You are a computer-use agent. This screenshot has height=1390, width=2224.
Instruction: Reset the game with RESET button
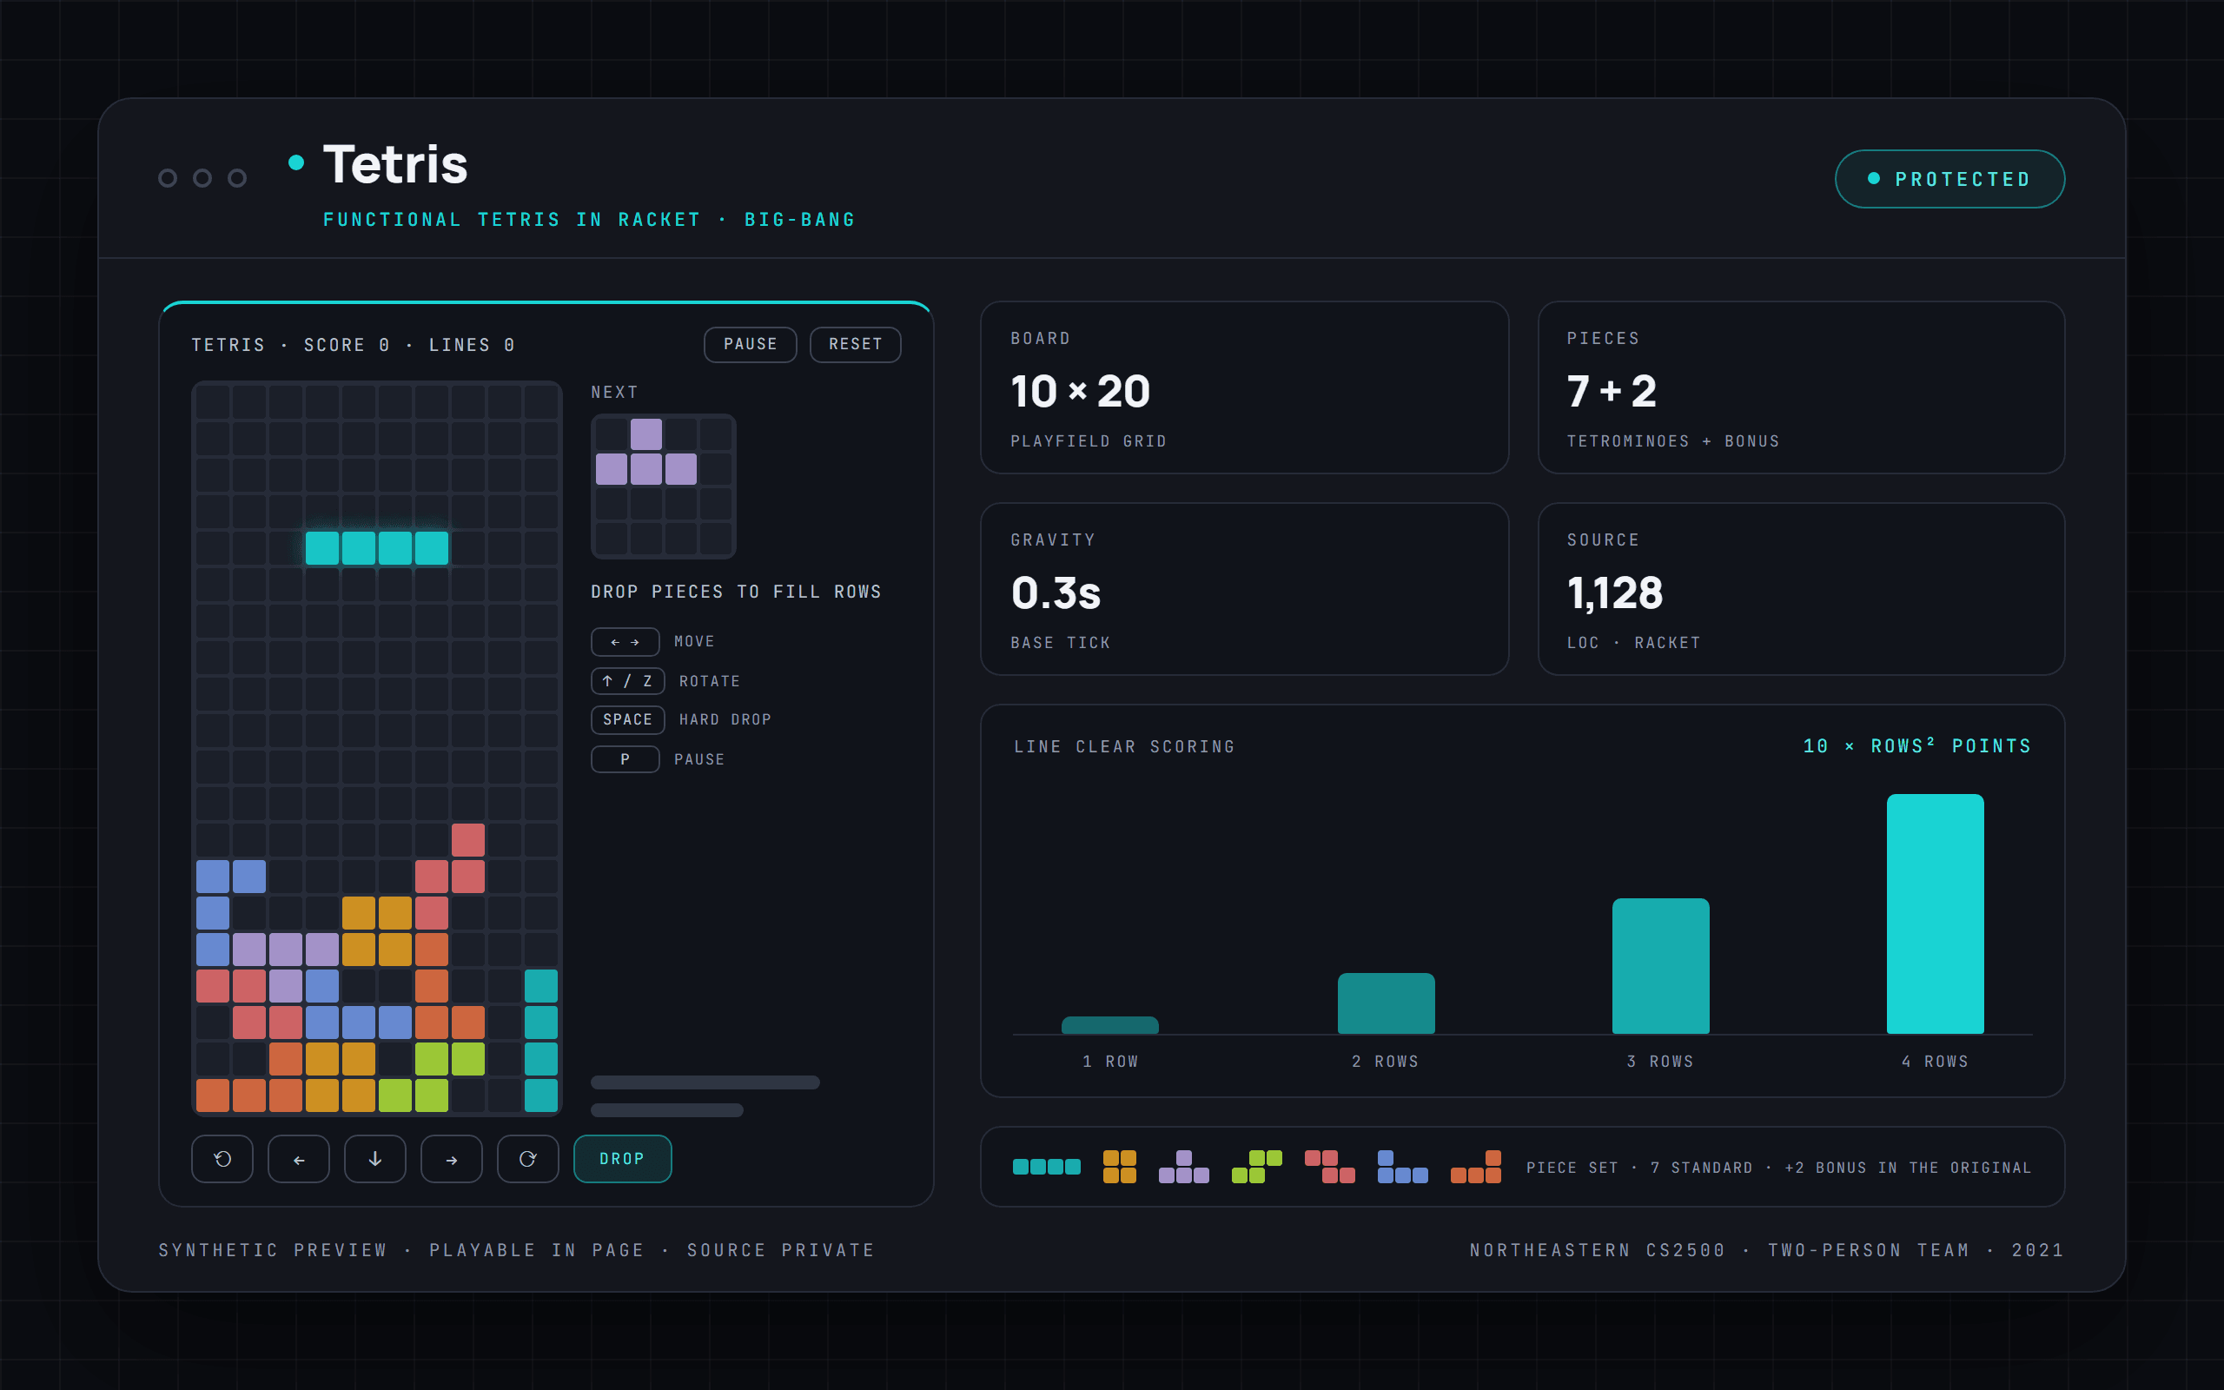tap(855, 344)
